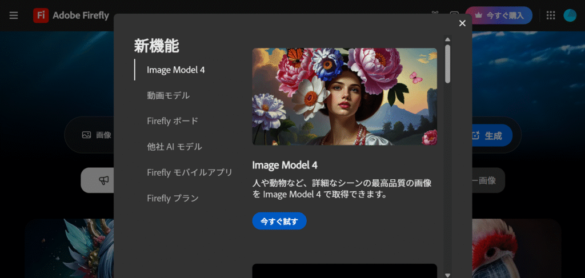Click the 新機能 dialog title
This screenshot has width=585, height=278.
coord(157,46)
